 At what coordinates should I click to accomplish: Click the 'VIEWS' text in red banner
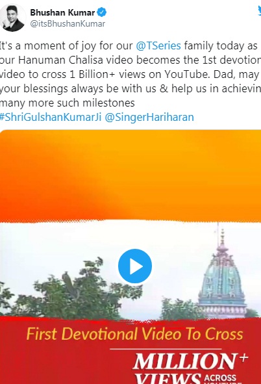tap(168, 378)
